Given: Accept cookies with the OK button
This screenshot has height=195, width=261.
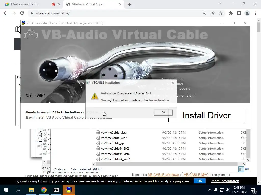Looking at the screenshot, I should point(200,181).
